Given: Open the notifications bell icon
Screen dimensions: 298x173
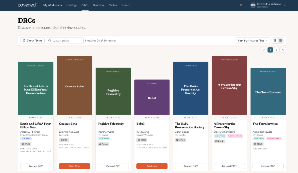Looking at the screenshot, I should click(241, 5).
